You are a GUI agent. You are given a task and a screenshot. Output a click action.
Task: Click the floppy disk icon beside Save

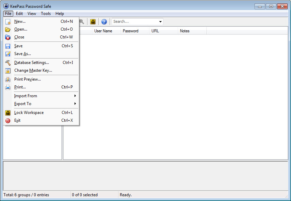point(8,46)
